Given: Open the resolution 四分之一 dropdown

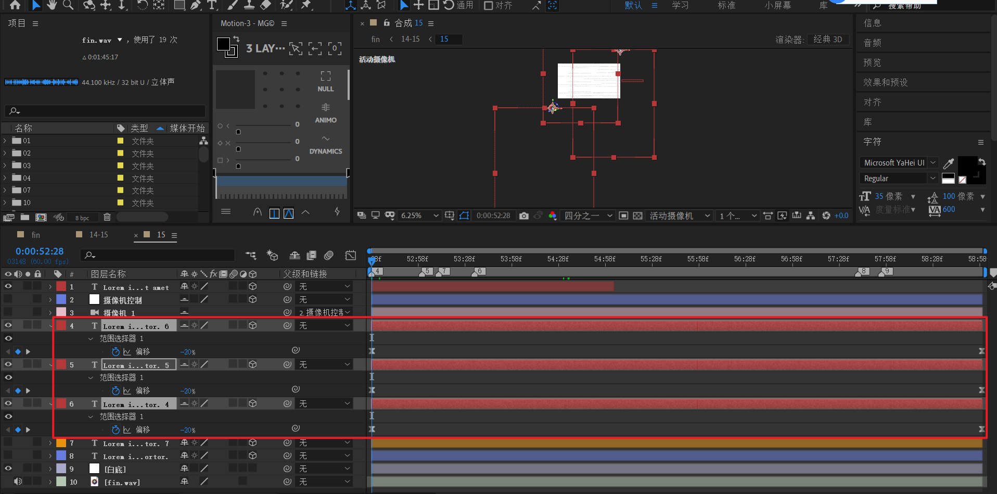Looking at the screenshot, I should tap(589, 216).
